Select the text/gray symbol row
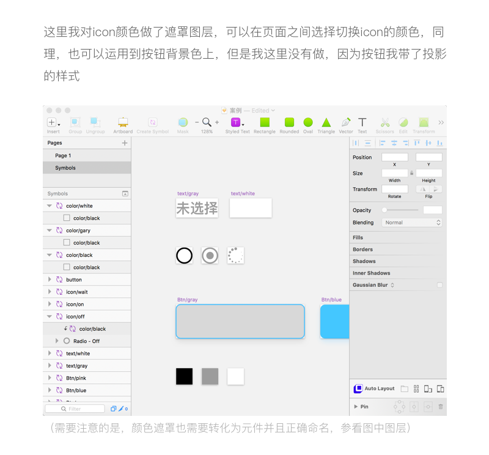Viewport: 489px width, 455px height. [x=87, y=366]
